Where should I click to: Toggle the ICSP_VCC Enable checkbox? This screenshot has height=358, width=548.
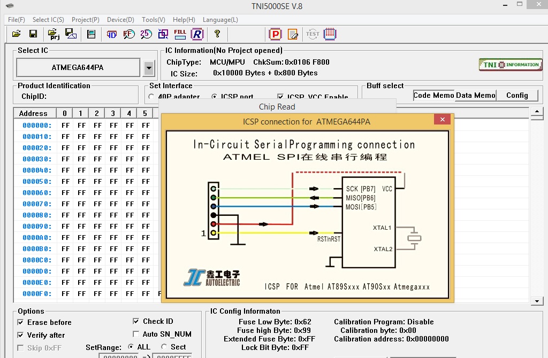280,97
